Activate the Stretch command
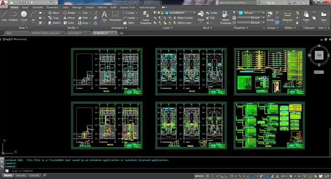 (x=54, y=23)
